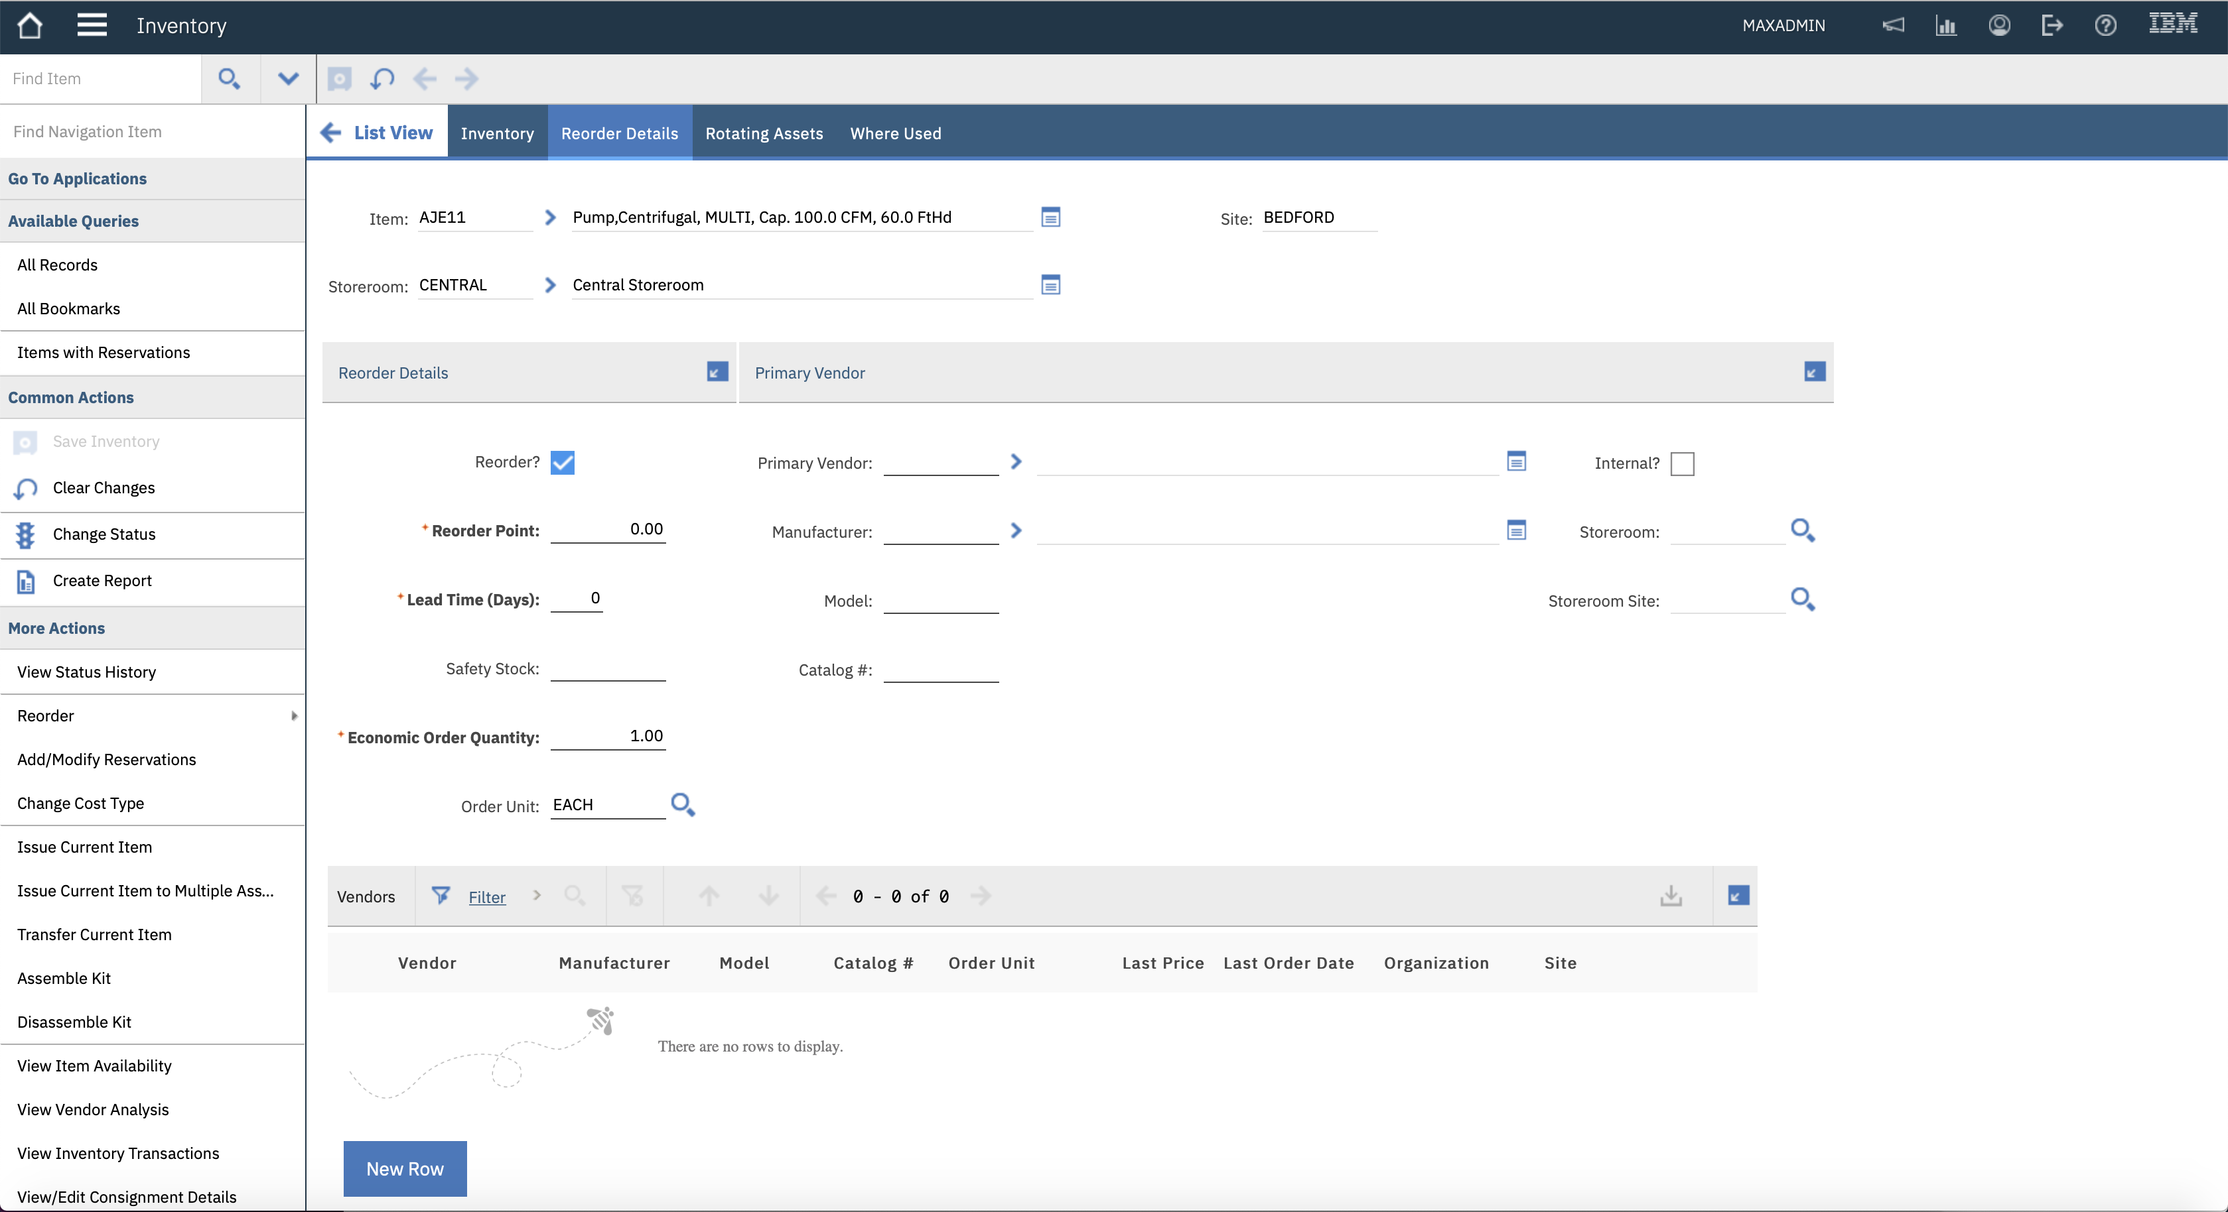Image resolution: width=2228 pixels, height=1212 pixels.
Task: Open Item long description icon
Action: pyautogui.click(x=1050, y=217)
